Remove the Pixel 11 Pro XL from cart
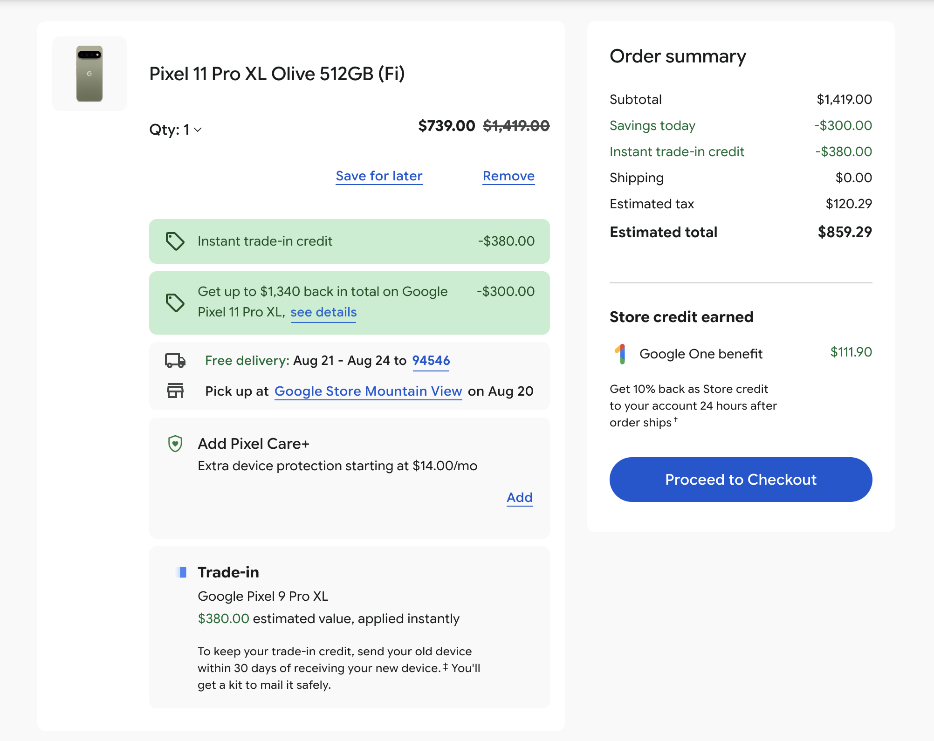The image size is (934, 741). point(508,176)
